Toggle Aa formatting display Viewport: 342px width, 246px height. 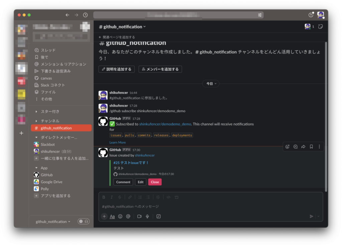click(112, 216)
